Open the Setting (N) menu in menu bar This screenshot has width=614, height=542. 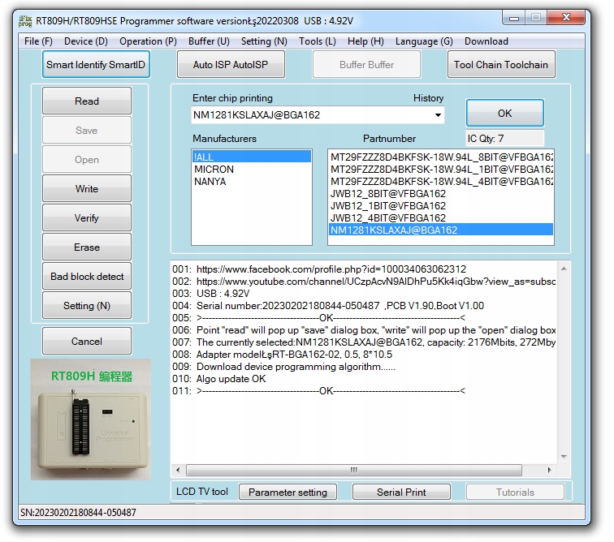coord(264,41)
